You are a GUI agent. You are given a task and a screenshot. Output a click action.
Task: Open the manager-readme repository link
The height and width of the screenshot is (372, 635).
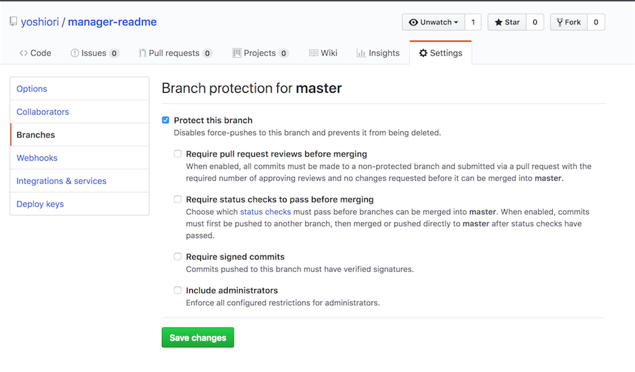(x=112, y=22)
